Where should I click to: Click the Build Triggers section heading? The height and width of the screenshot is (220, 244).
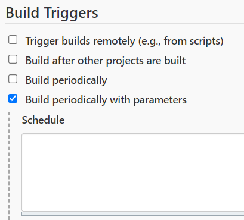[52, 13]
